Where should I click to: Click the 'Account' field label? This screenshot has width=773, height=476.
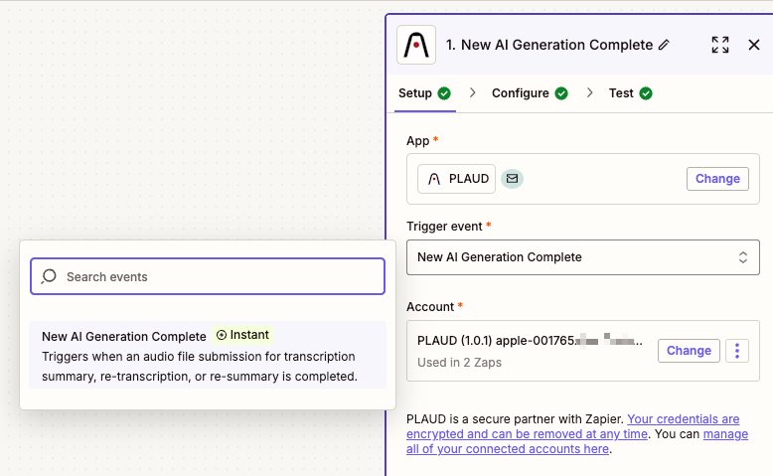pyautogui.click(x=430, y=307)
